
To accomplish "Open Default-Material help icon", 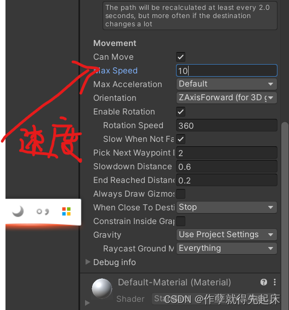I will [264, 282].
